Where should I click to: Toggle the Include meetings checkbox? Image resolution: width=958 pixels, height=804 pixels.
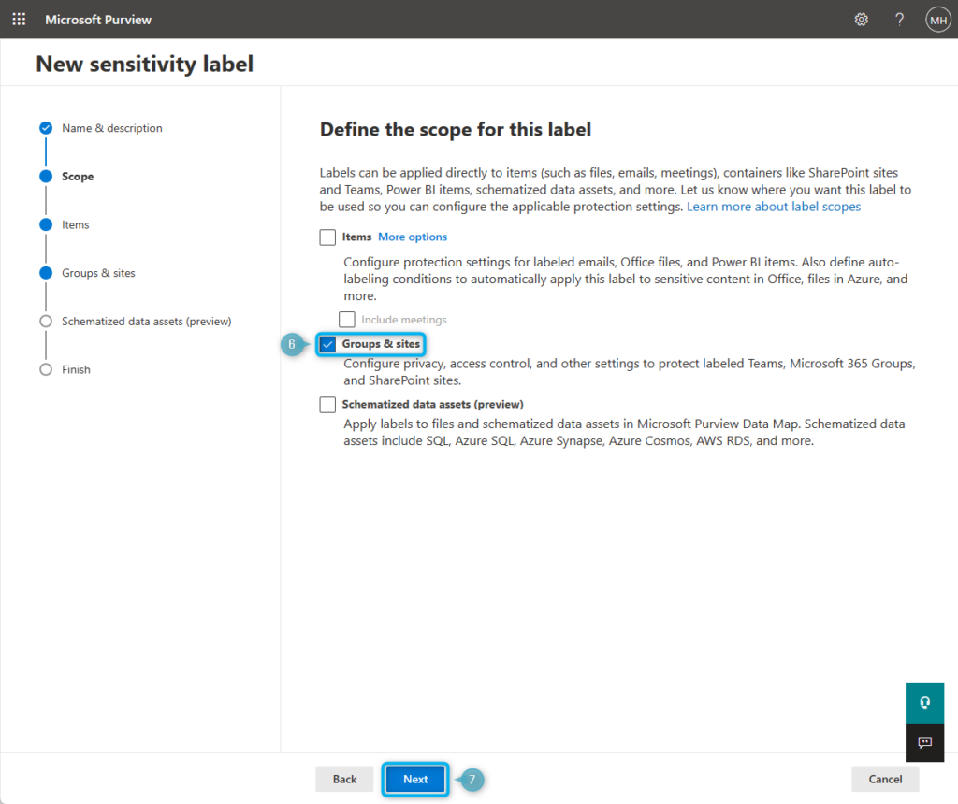coord(347,319)
